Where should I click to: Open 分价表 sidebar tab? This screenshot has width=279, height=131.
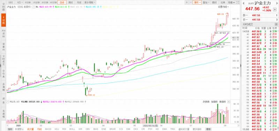pos(3,74)
